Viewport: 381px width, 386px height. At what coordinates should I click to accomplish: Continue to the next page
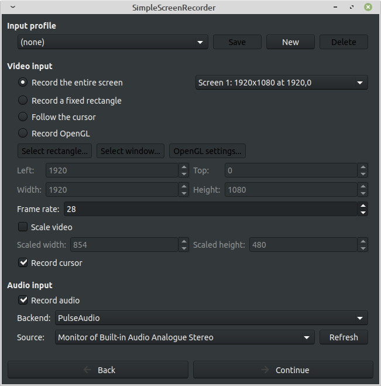(283, 370)
